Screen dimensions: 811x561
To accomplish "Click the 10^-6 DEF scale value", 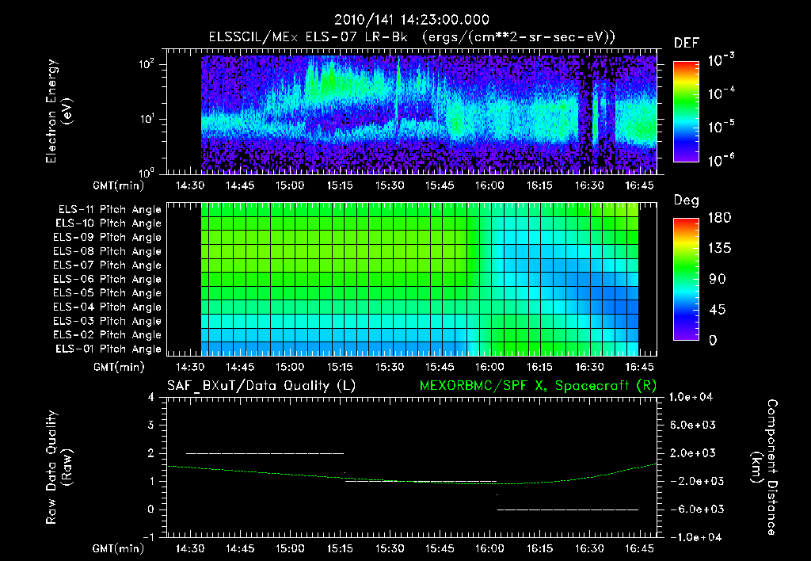I will [x=721, y=160].
